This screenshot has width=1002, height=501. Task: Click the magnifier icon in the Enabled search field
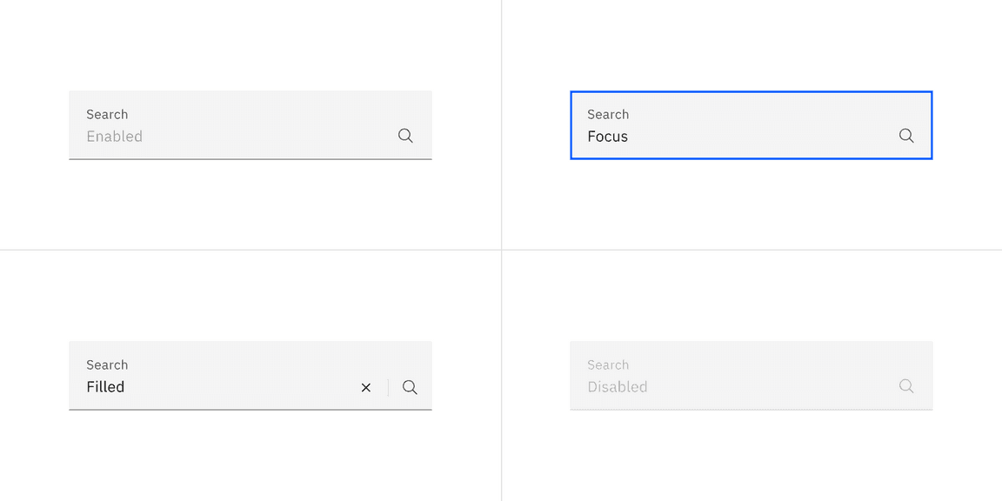(x=405, y=136)
